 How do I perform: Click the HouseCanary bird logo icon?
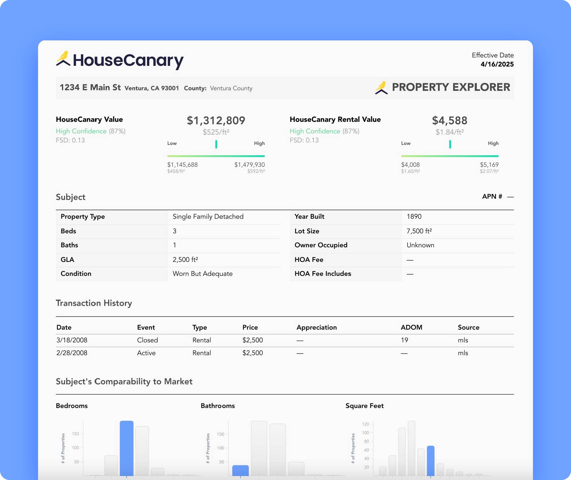point(63,60)
